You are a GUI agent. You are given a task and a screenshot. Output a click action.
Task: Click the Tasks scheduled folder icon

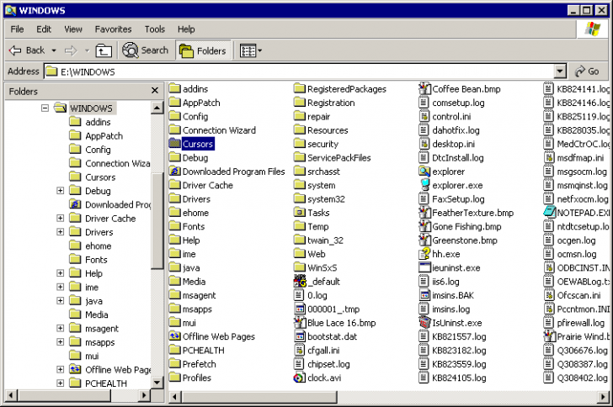point(300,213)
